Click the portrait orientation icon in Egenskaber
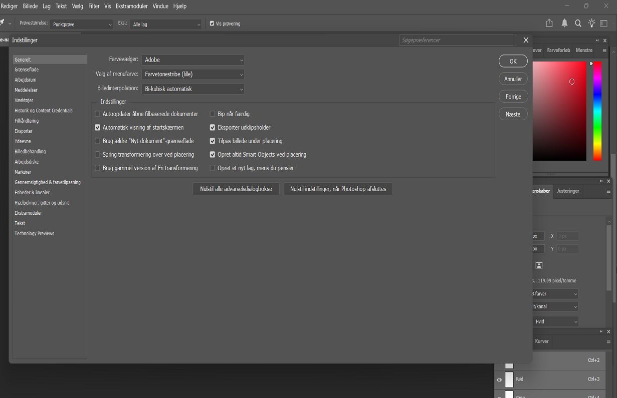The image size is (617, 398). click(x=539, y=265)
